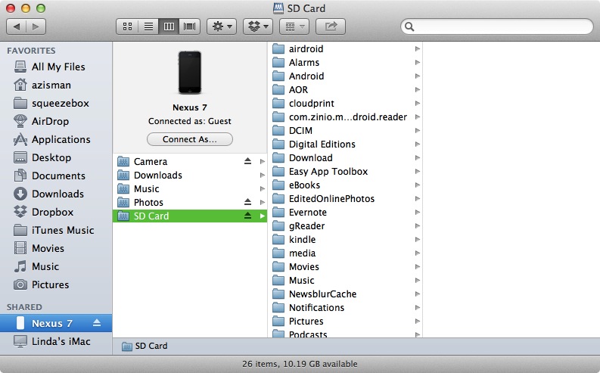Select Music folder in SD Card column

point(347,281)
